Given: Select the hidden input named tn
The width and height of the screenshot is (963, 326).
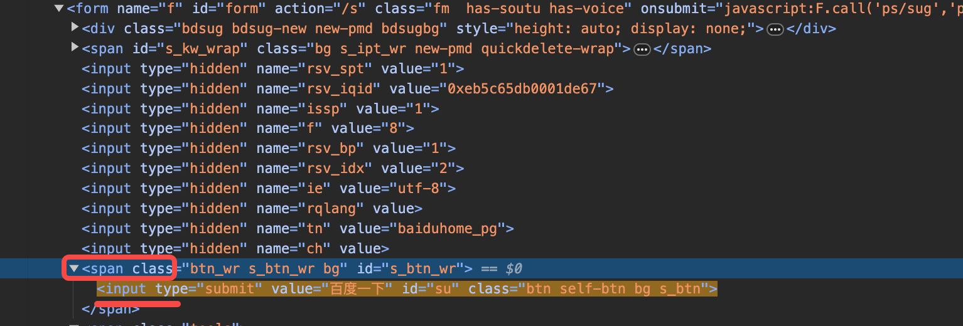Looking at the screenshot, I should [298, 229].
